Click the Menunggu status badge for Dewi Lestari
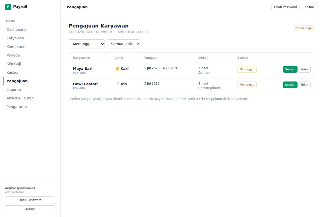This screenshot has height=217, width=323. pos(247,85)
